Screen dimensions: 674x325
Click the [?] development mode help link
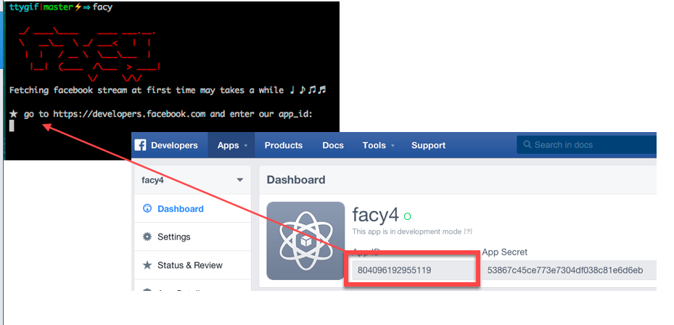pyautogui.click(x=468, y=231)
